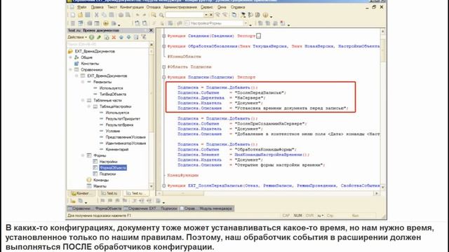Viewport: 449px width, 252px height.
Task: Click the Move down arrow icon in configuration panel
Action: click(128, 37)
